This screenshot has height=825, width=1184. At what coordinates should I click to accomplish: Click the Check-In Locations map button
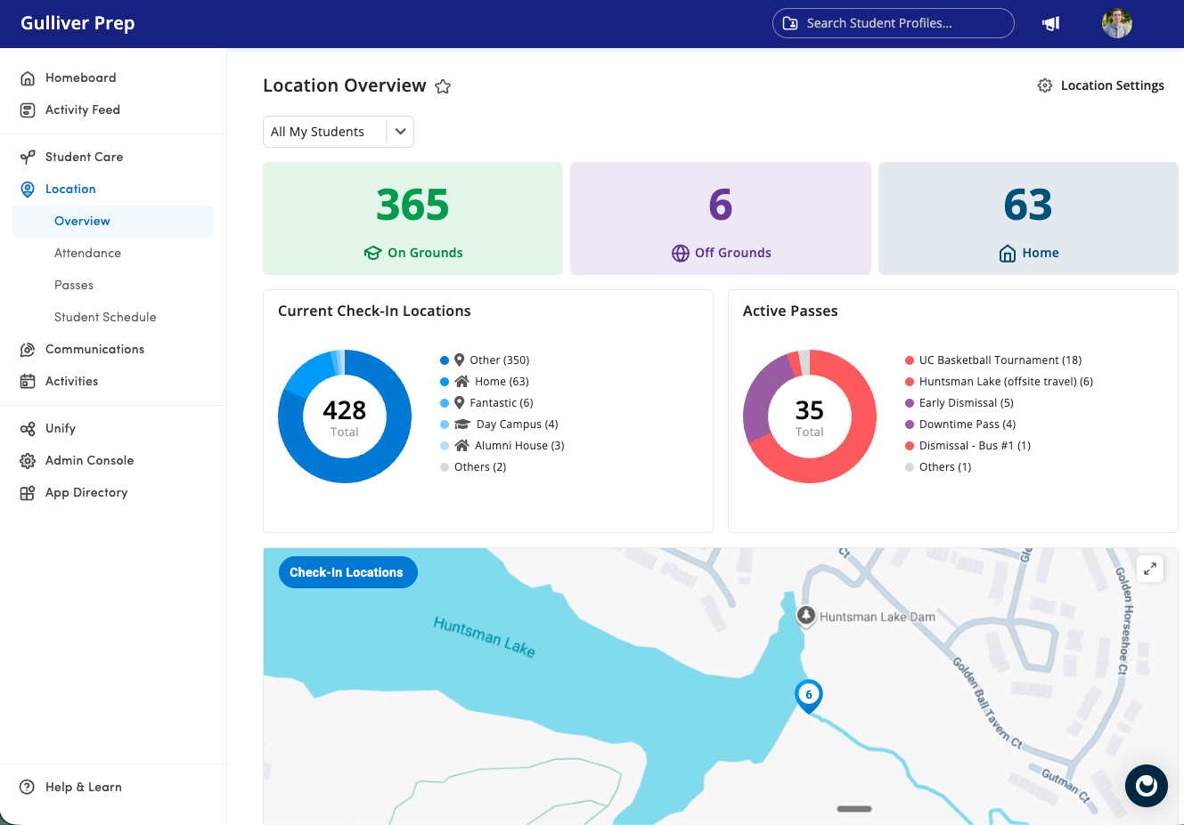coord(348,572)
